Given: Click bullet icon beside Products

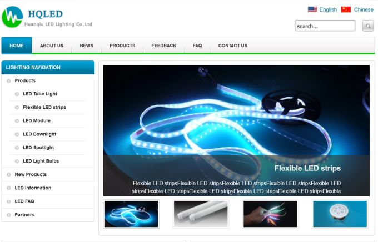Looking at the screenshot, I should (x=9, y=81).
